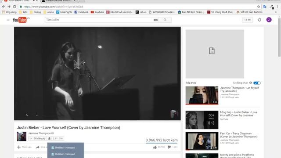Open the Fast Car cover thumbnail

pos(202,141)
